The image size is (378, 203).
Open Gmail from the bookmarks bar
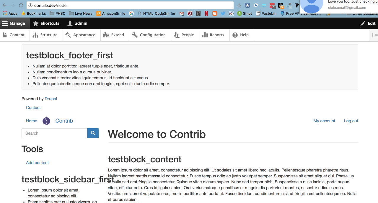click(x=181, y=13)
